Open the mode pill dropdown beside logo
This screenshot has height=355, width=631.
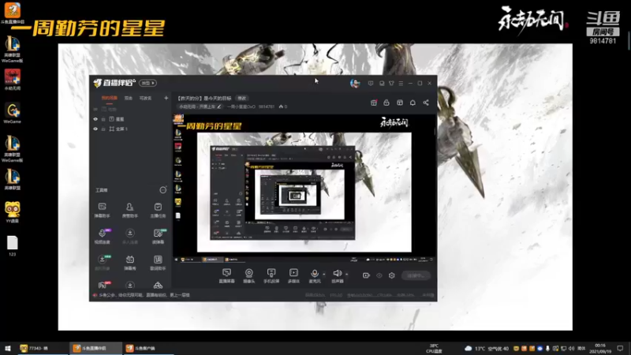147,83
